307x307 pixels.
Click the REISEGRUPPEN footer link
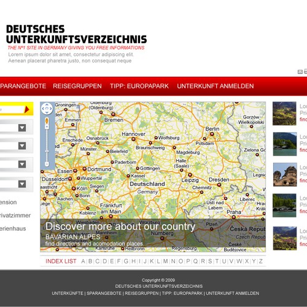coord(142,293)
